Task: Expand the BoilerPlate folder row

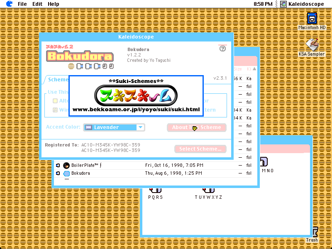Action: pos(58,165)
